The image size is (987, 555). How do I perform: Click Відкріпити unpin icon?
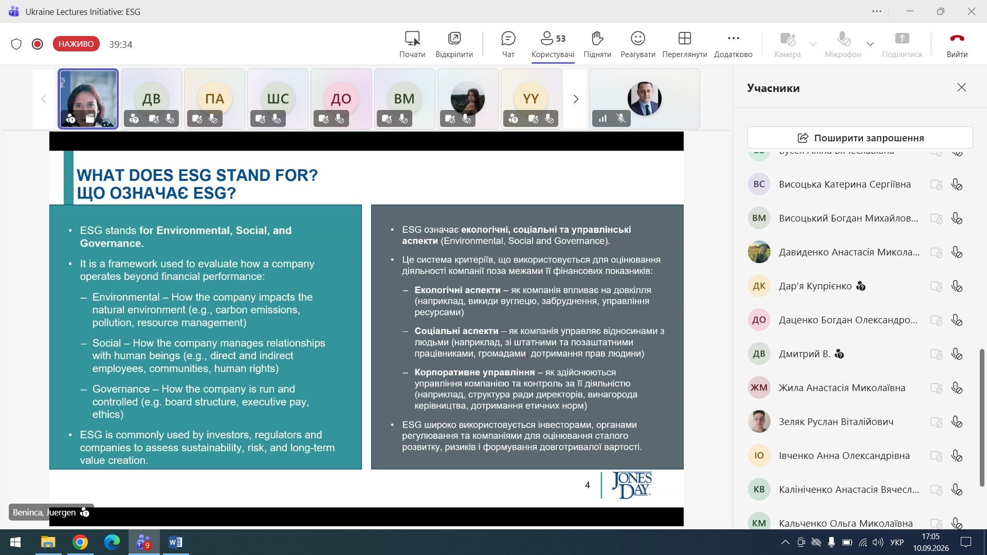click(454, 44)
